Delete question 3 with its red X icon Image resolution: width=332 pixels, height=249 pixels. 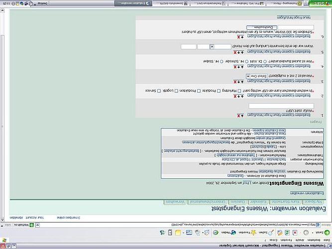pos(235,82)
